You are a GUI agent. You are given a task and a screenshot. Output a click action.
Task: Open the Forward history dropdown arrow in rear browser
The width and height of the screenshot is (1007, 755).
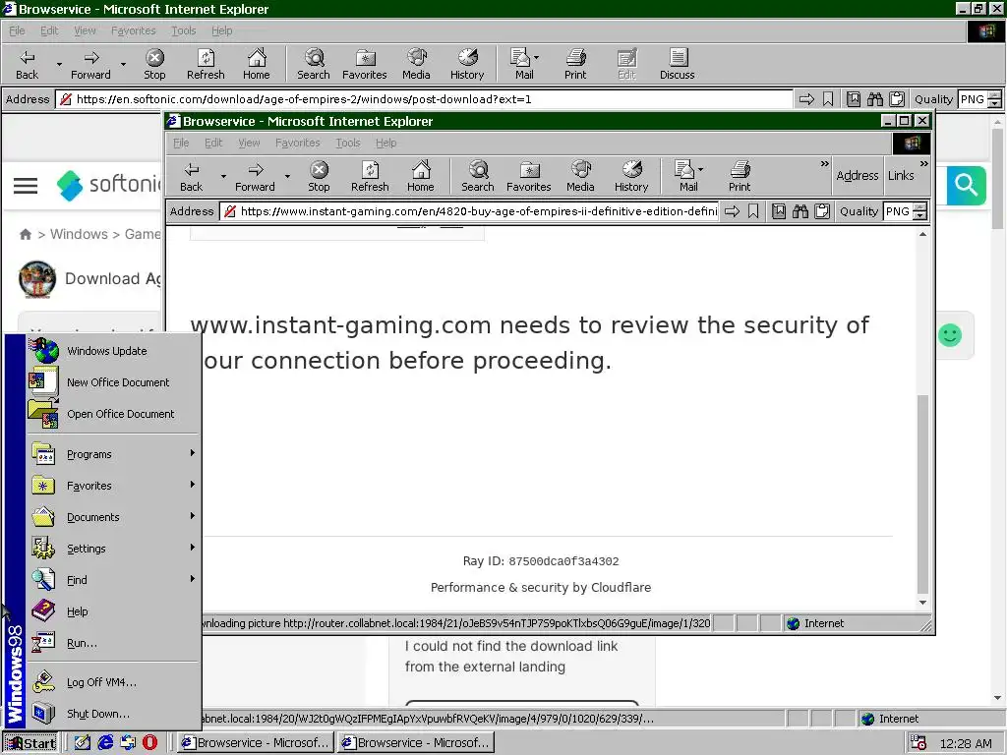123,64
